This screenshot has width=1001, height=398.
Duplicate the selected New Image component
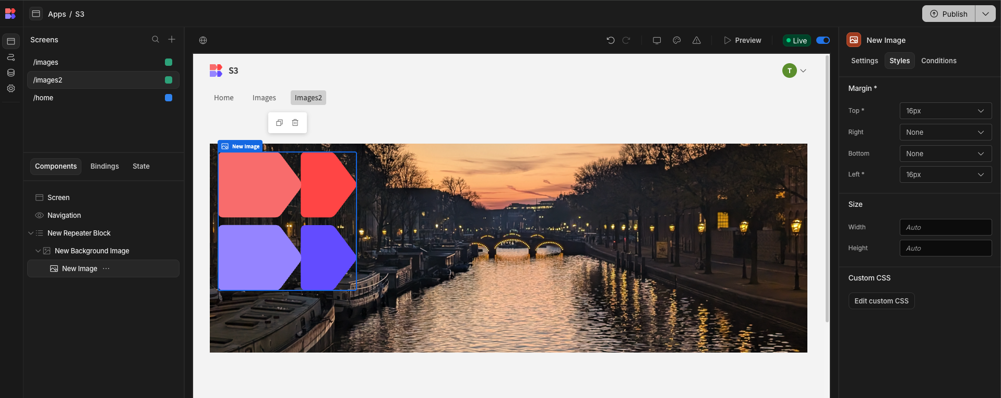tap(279, 123)
